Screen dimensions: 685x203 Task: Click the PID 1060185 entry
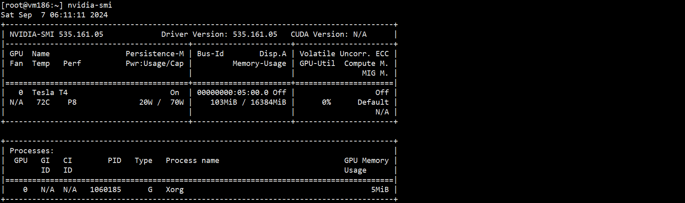pos(105,190)
